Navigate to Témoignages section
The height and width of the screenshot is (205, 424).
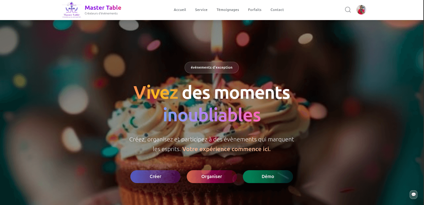click(228, 10)
